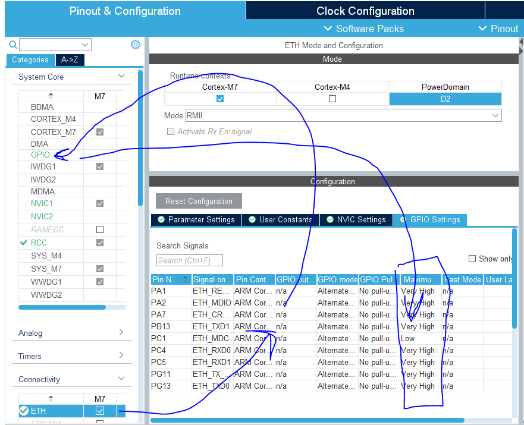Viewport: 524px width, 425px height.
Task: Click the Fast Mode column header
Action: [463, 279]
